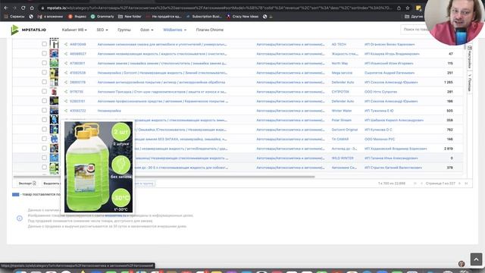Viewport: 485px width, 273px height.
Task: Click the product thumbnail in the North Way row
Action: click(54, 63)
